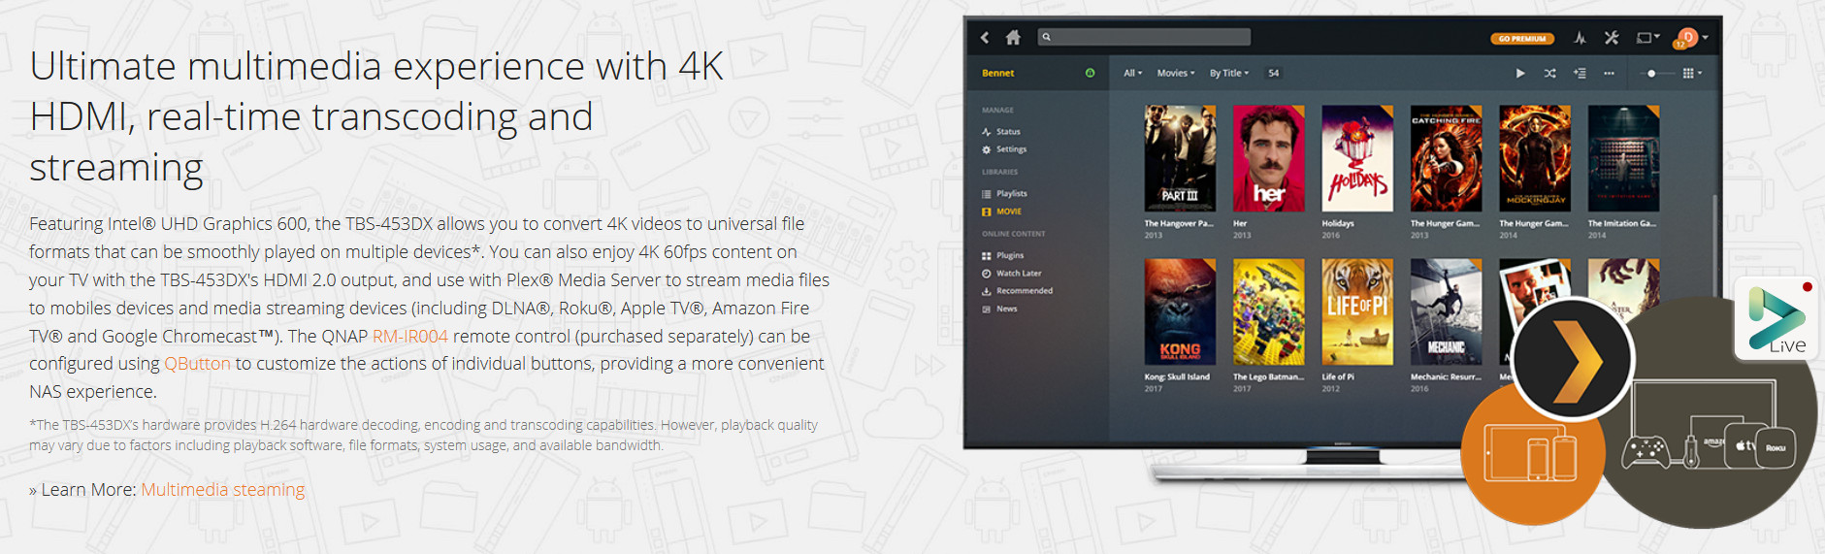Open The Hangover Part III poster
The image size is (1825, 554).
(1180, 158)
